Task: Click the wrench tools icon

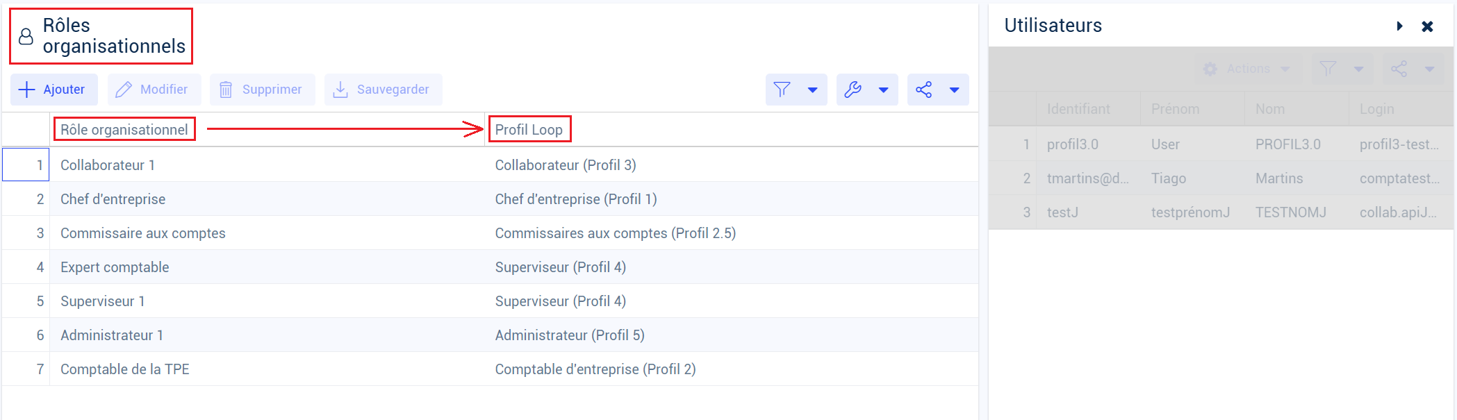Action: (853, 90)
